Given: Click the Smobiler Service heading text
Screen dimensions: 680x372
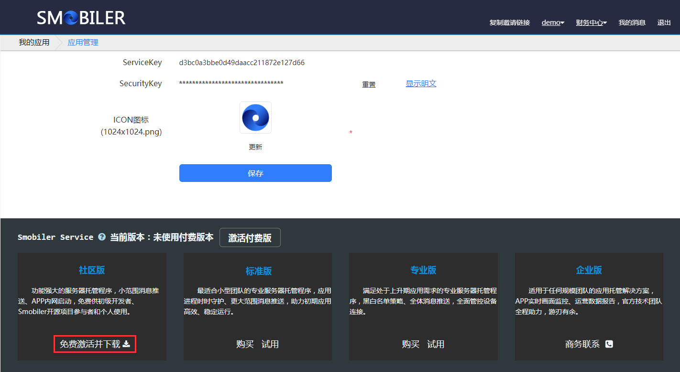Looking at the screenshot, I should pyautogui.click(x=55, y=237).
